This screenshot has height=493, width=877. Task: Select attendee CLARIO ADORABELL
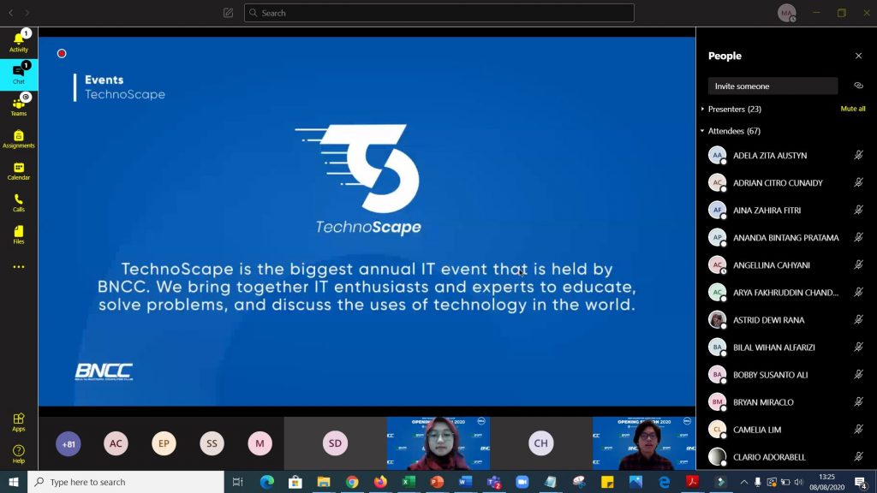786,457
